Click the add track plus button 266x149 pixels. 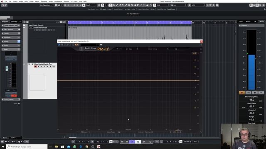(x=24, y=22)
